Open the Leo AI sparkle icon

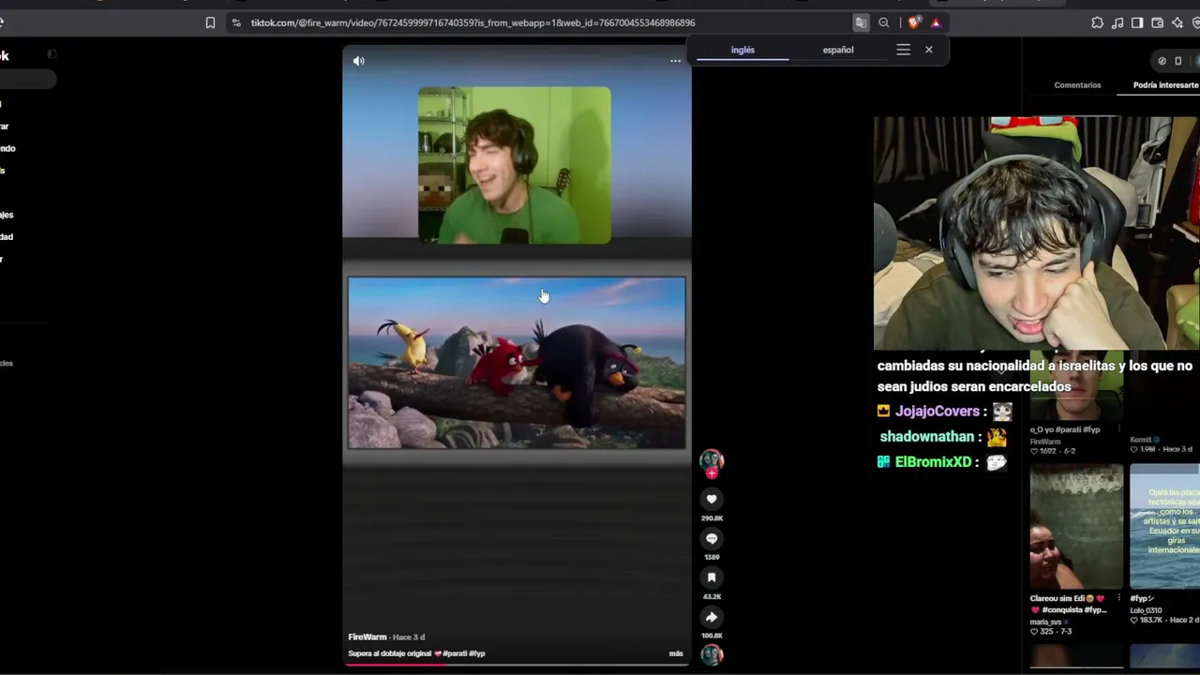[x=1177, y=22]
